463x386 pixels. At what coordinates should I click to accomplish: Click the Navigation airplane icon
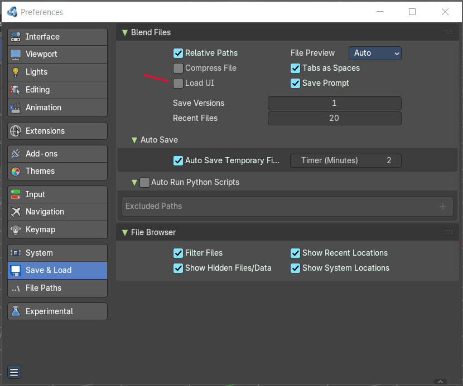click(x=16, y=212)
